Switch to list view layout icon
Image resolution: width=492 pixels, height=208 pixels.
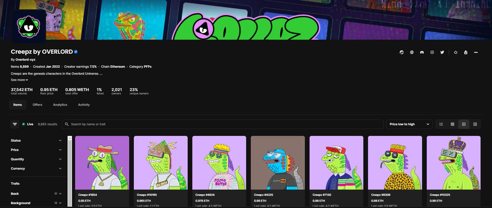[x=441, y=124]
